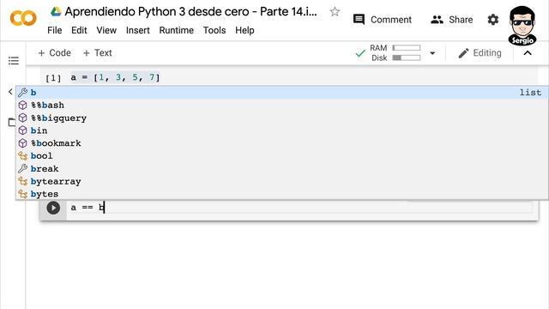Screen dimensions: 549x309
Task: Choose the break autocomplete suggestion
Action: tap(282, 169)
